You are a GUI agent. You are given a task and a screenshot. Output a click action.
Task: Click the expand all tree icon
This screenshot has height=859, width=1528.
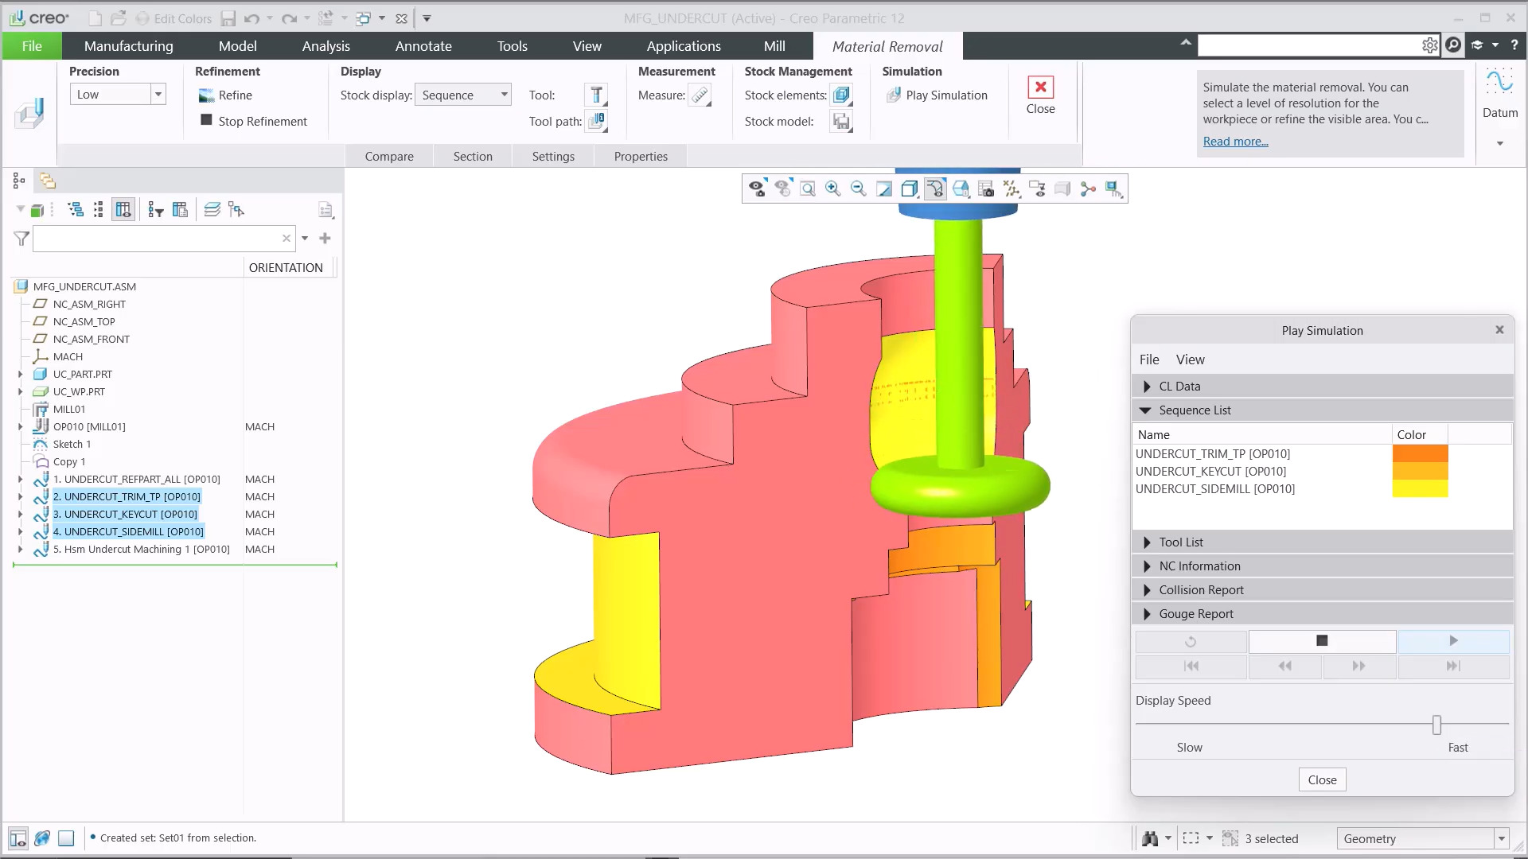(76, 210)
